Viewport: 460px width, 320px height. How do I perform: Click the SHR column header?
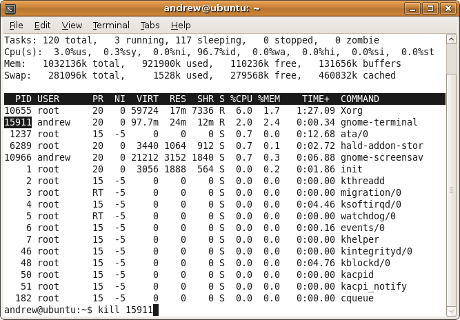click(x=206, y=99)
